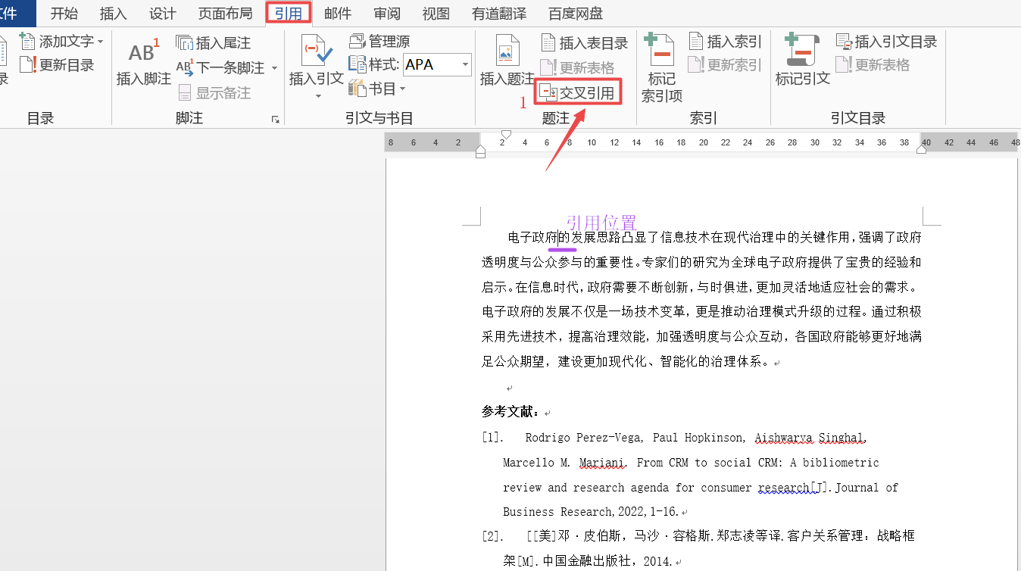Insert a caption with 插入题注
This screenshot has width=1021, height=571.
507,61
